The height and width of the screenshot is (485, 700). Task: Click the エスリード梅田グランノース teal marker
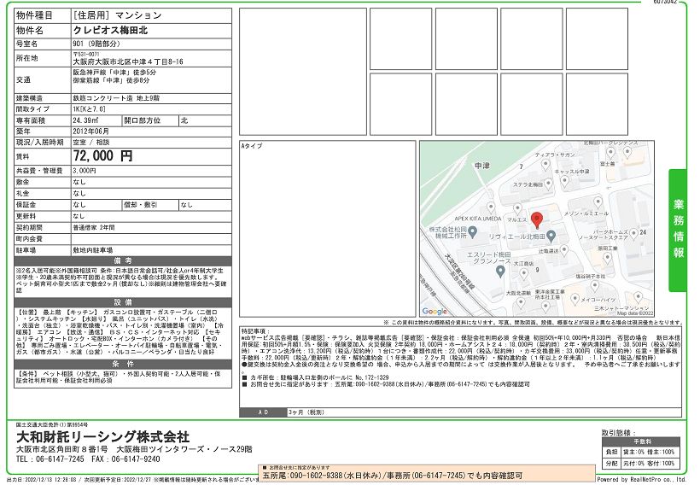500,271
